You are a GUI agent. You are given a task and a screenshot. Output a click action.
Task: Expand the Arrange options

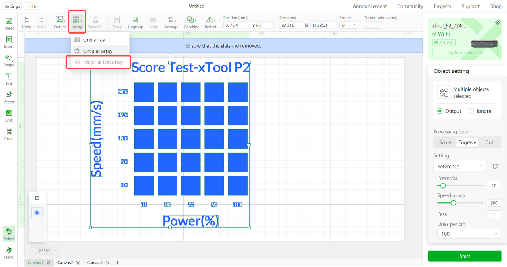point(171,23)
